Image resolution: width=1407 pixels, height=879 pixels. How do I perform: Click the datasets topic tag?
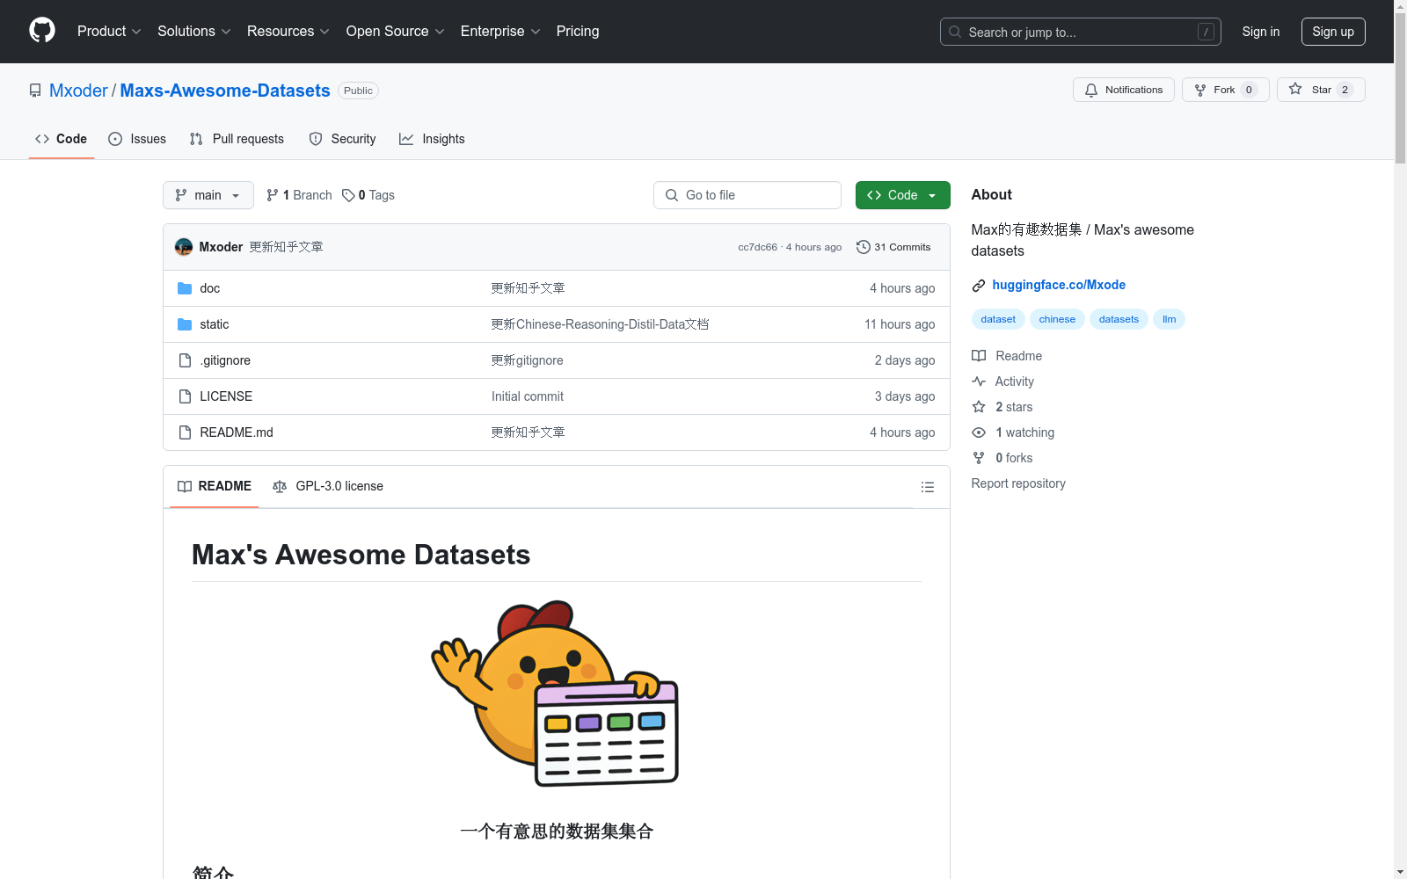pos(1119,319)
